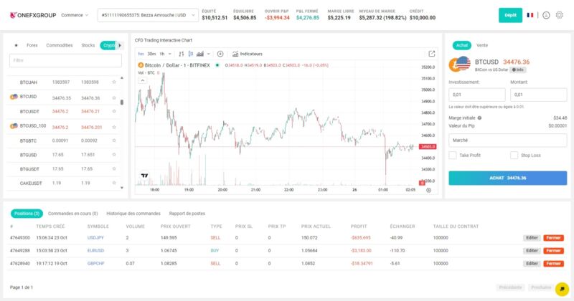Image resolution: width=574 pixels, height=301 pixels.
Task: Click the add compare symbol plus icon
Action: coord(220,54)
